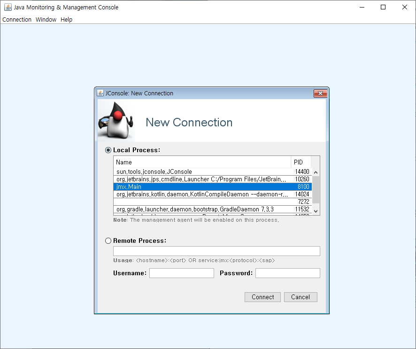Click the Username input field

181,273
